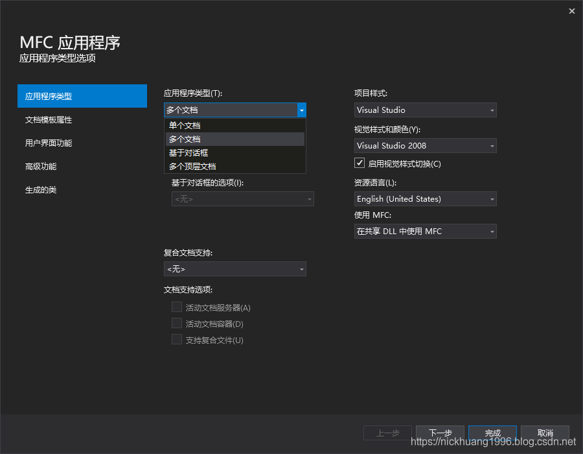The height and width of the screenshot is (454, 583).
Task: Open the 使用 MFC dropdown
Action: point(425,232)
